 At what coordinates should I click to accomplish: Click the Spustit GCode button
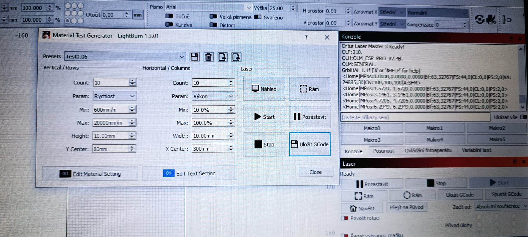(x=506, y=194)
